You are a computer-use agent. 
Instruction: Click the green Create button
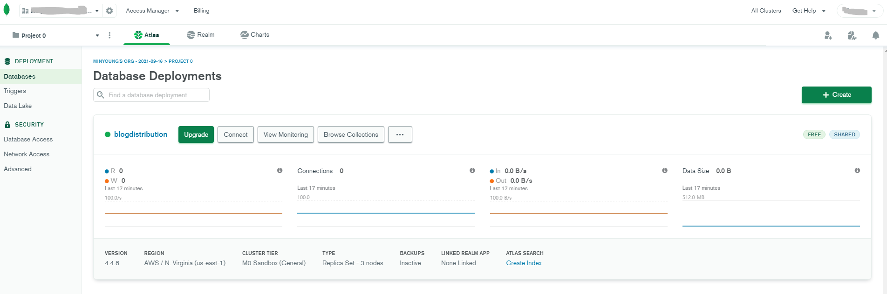837,95
